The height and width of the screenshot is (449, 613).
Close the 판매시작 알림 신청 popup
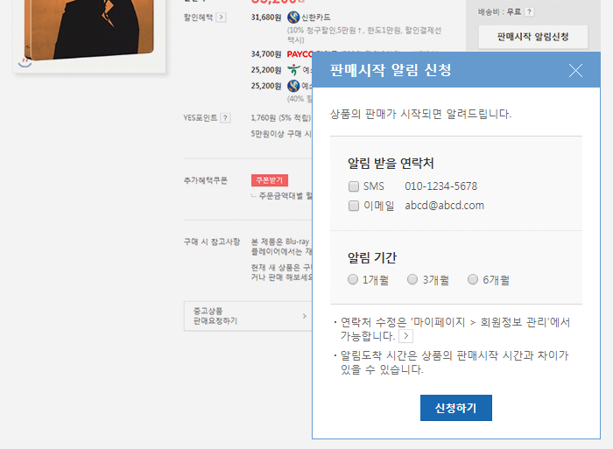point(575,70)
